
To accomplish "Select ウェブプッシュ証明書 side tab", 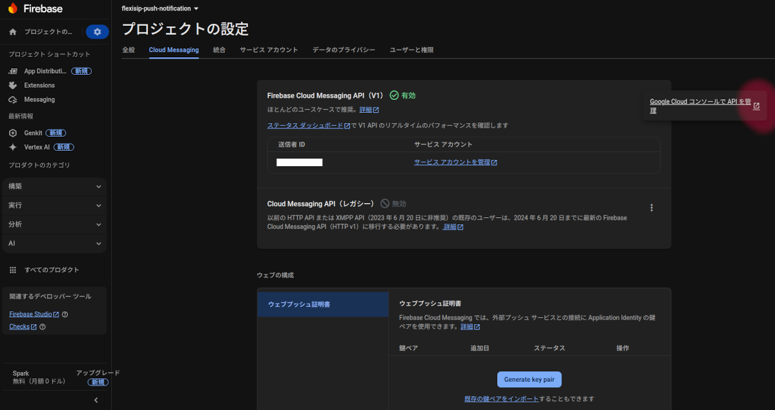I will 323,304.
